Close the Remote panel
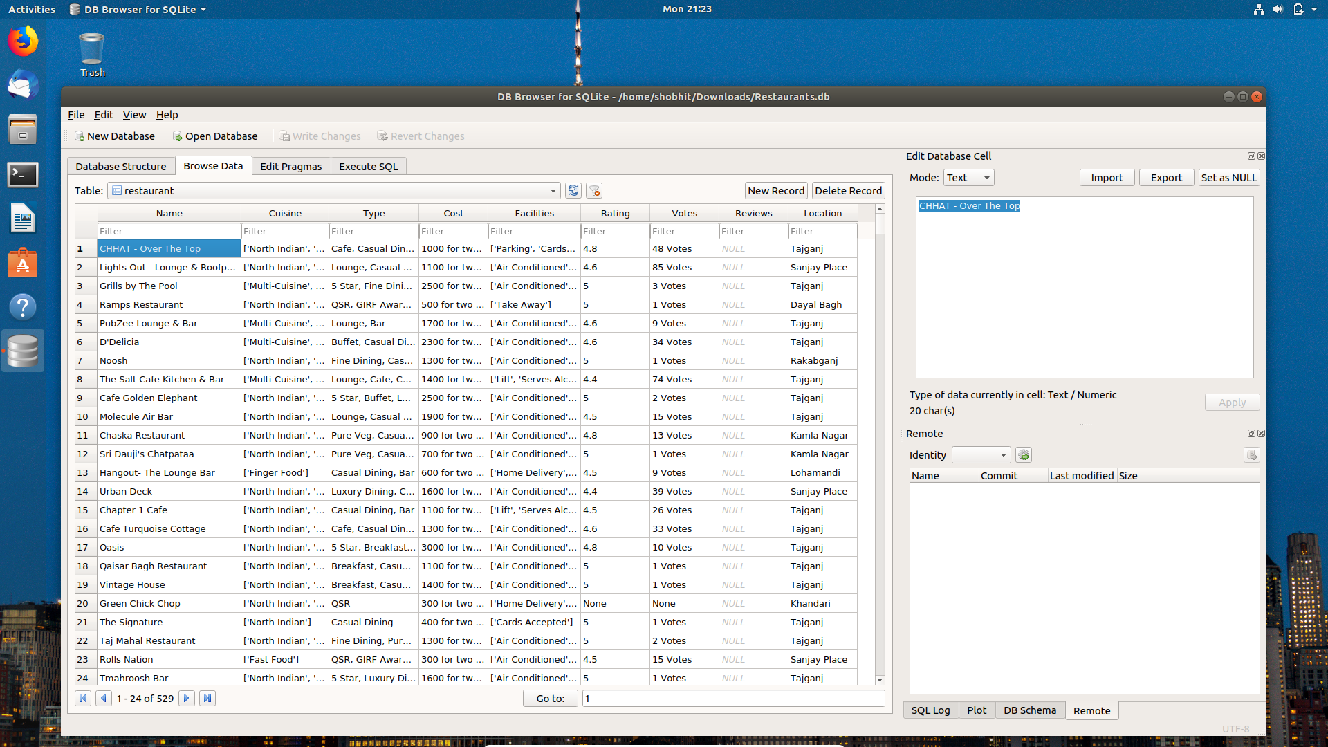 [1261, 434]
